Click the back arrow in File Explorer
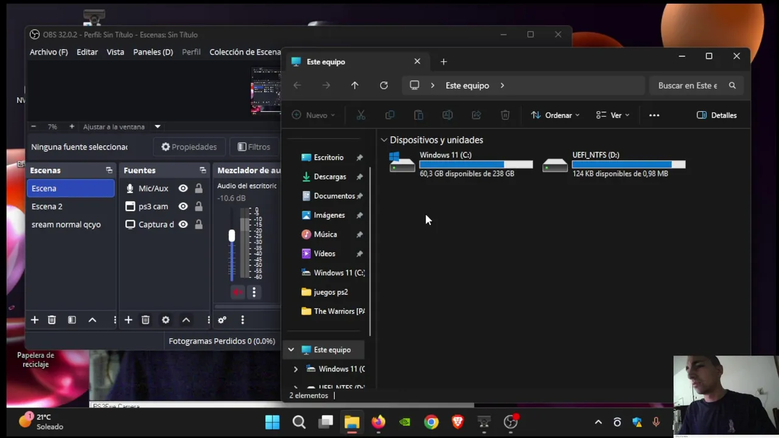Screen dimensions: 779x438 coord(297,86)
